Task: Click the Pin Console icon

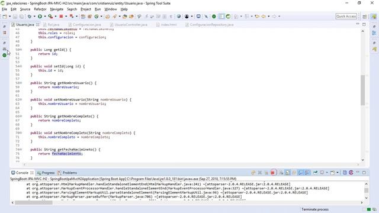Action: tap(315, 173)
